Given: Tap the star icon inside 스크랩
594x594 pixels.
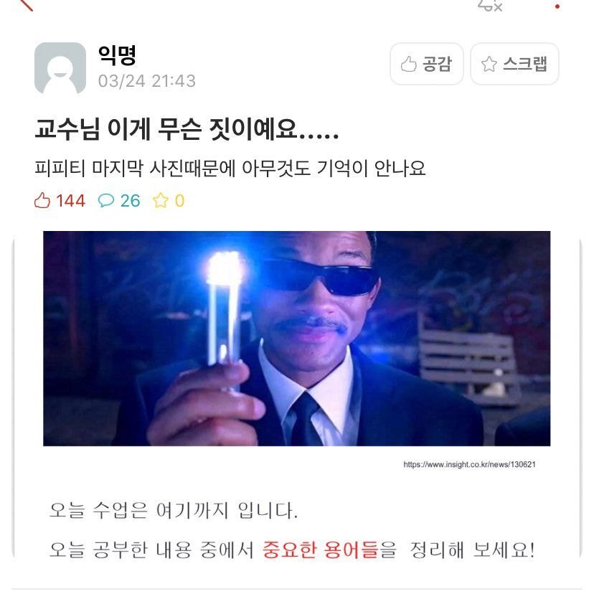Looking at the screenshot, I should tap(489, 64).
